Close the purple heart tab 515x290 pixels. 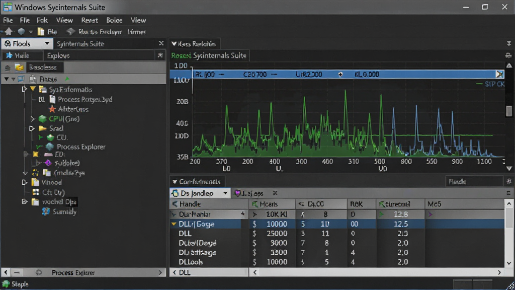(275, 193)
